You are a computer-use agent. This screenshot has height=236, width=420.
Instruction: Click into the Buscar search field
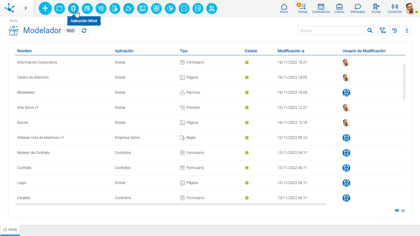click(331, 30)
